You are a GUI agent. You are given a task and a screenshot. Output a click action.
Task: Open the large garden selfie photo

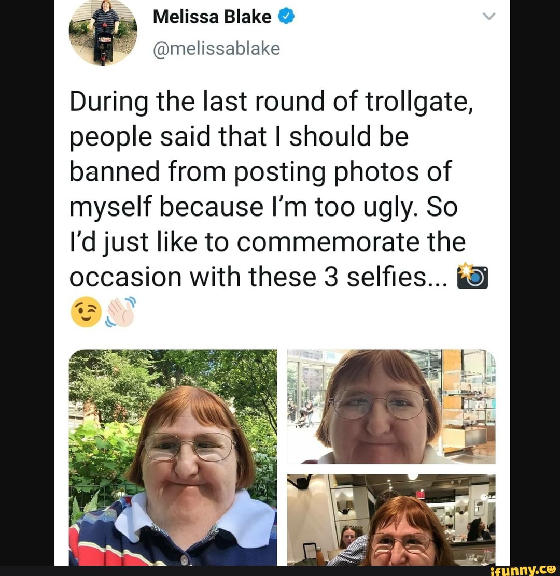(x=173, y=457)
